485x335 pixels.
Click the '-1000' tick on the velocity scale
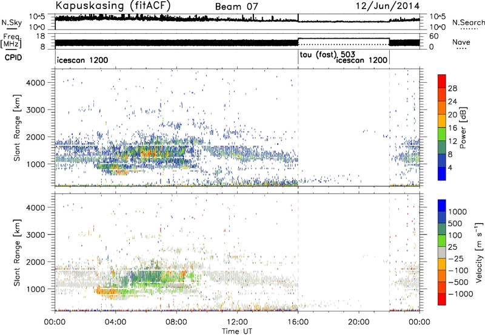point(460,294)
